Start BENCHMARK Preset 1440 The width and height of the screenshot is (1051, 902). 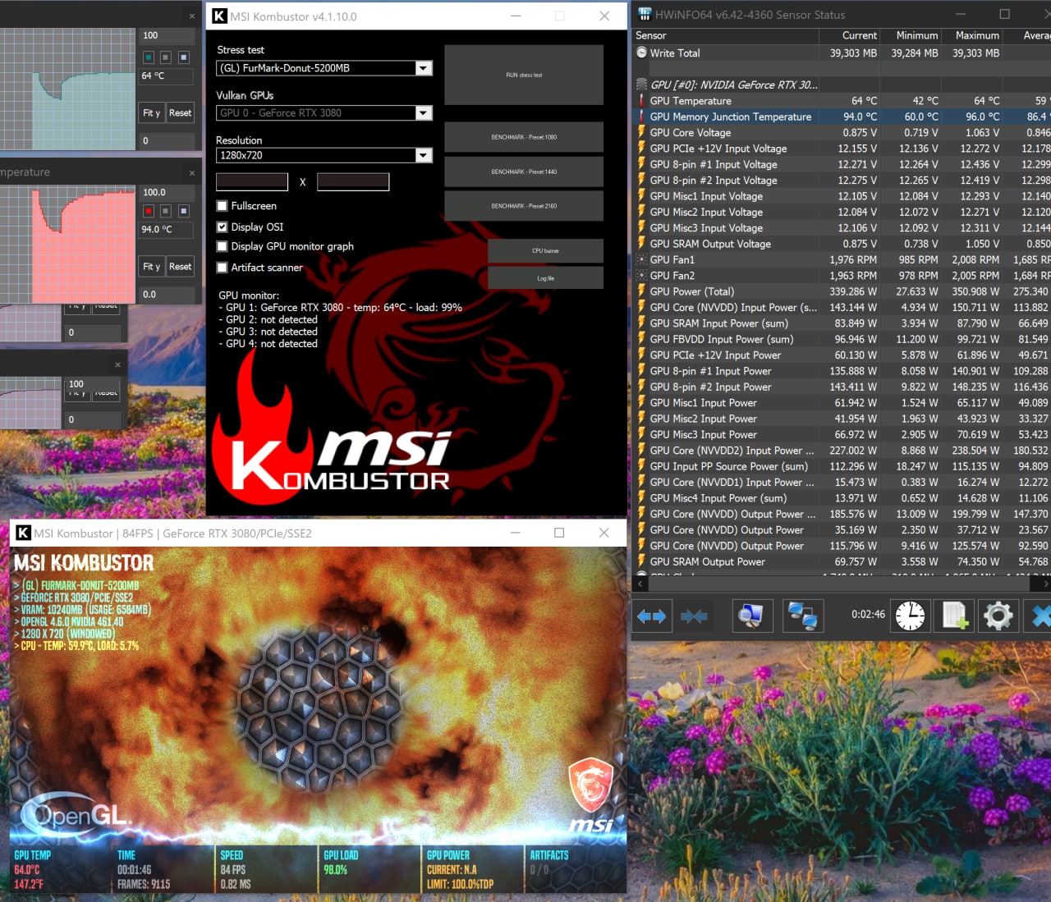point(524,172)
